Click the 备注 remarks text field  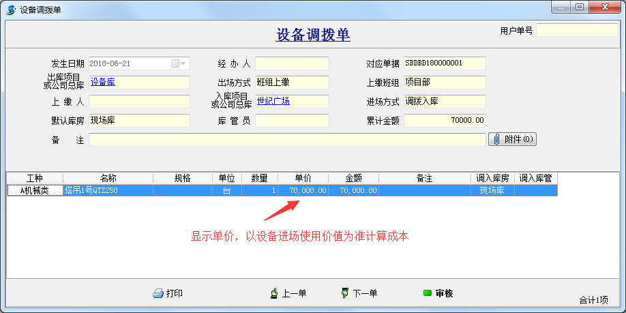(x=287, y=140)
